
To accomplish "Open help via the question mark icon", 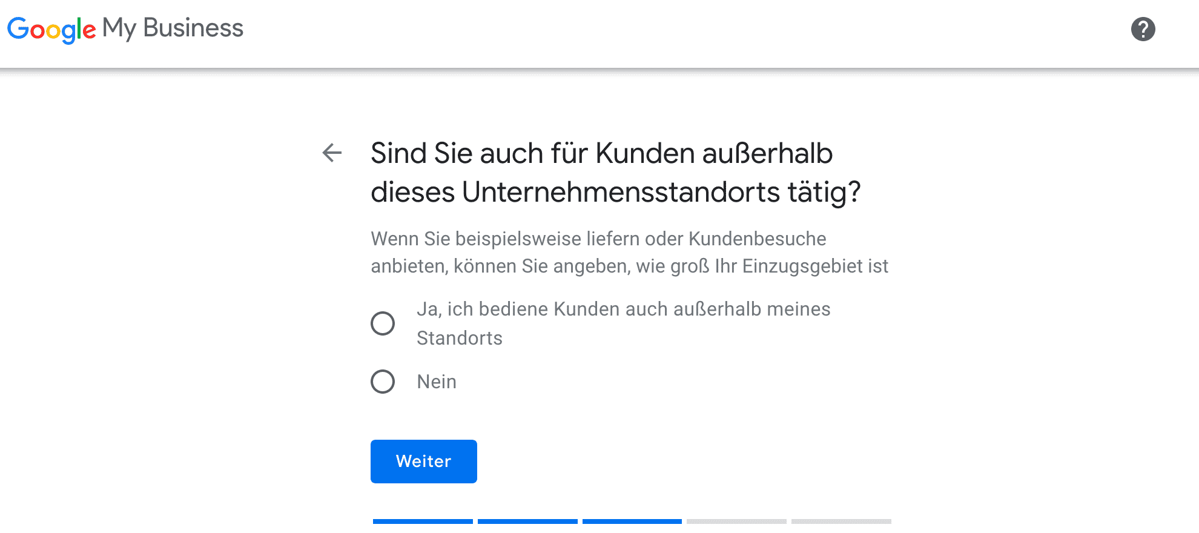I will tap(1143, 29).
